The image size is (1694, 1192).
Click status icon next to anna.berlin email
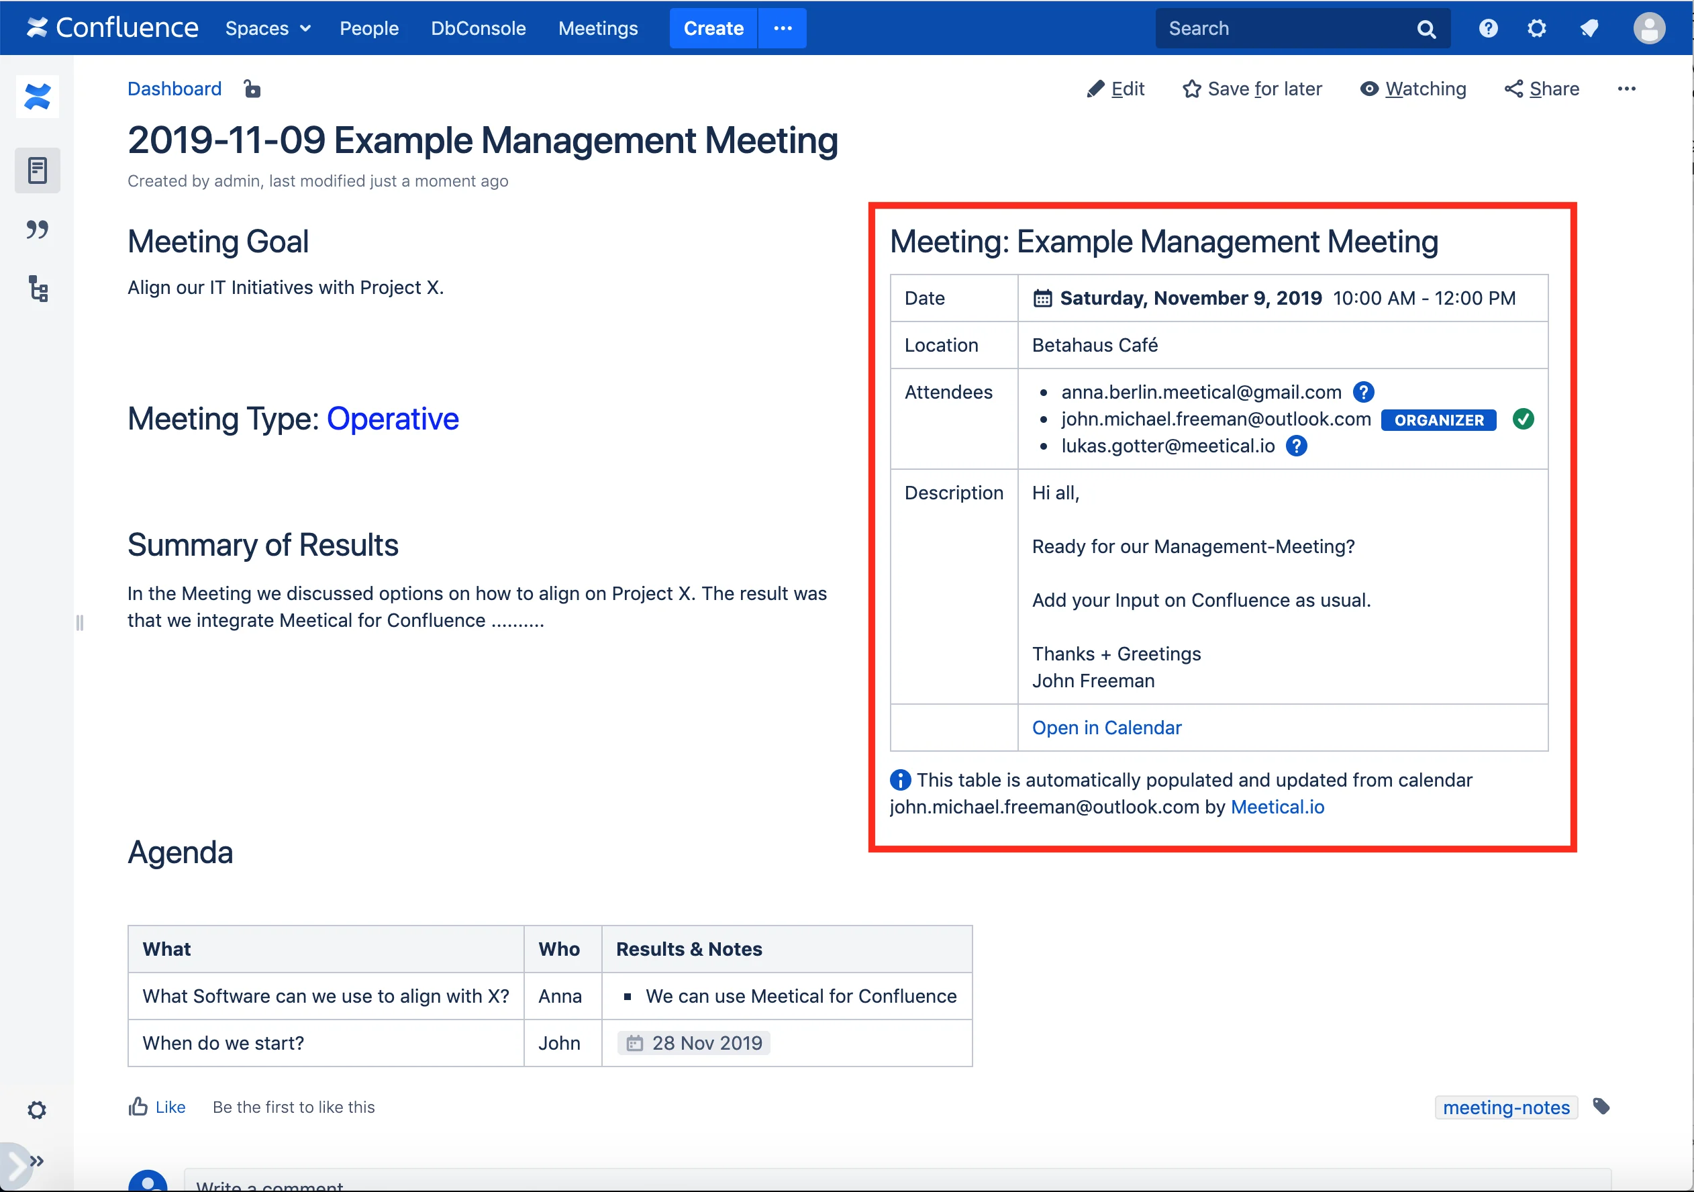(1364, 393)
